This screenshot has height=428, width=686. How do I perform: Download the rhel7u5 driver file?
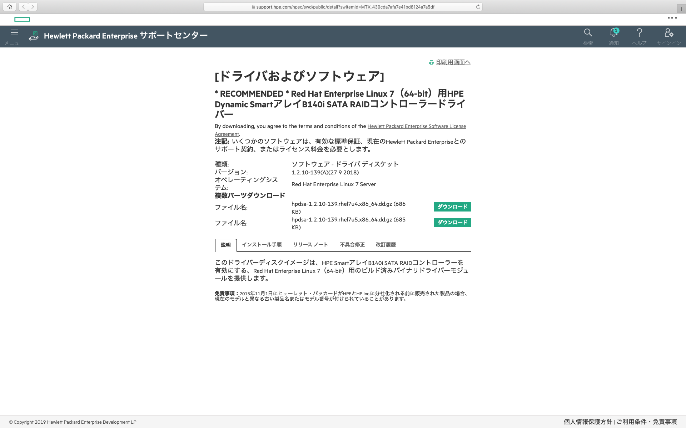[452, 223]
